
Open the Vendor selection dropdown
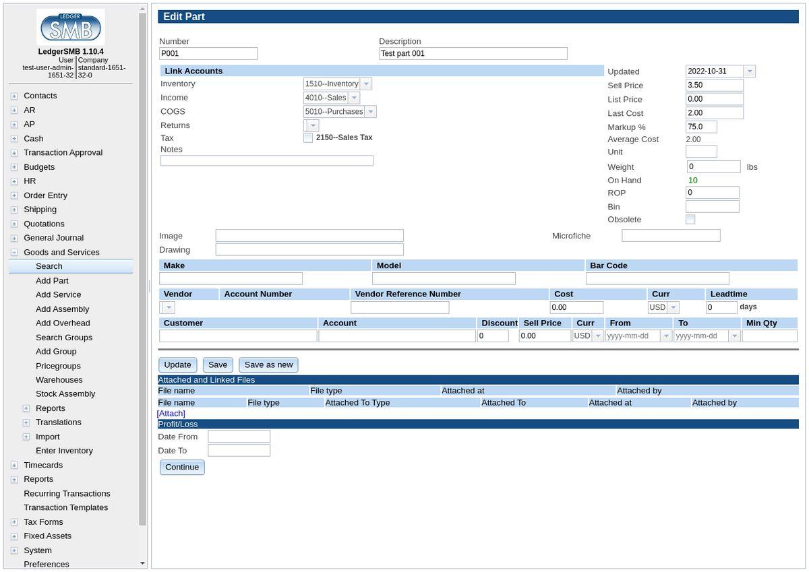coord(168,308)
